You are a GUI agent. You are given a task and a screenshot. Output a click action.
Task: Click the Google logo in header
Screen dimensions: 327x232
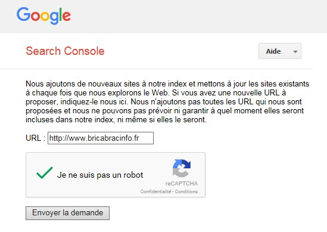(43, 16)
